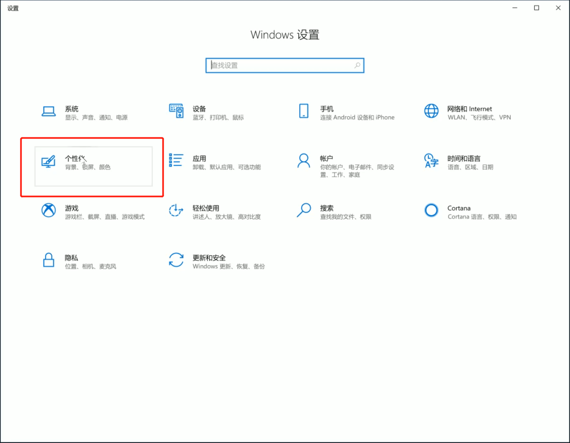570x443 pixels.
Task: Open the Cortana circle icon
Action: pos(431,210)
